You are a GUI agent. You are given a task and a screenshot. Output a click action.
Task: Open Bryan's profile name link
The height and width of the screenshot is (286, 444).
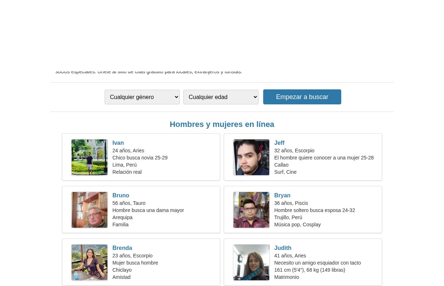point(282,195)
